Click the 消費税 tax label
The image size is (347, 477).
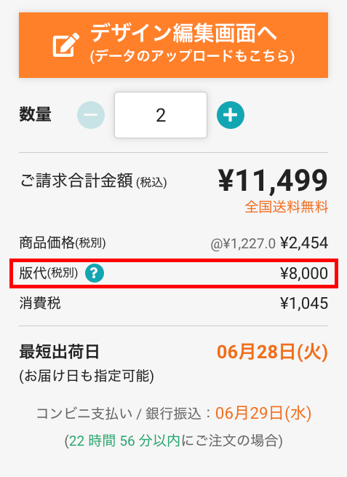point(40,303)
